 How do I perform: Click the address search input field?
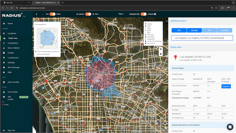(x=202, y=38)
